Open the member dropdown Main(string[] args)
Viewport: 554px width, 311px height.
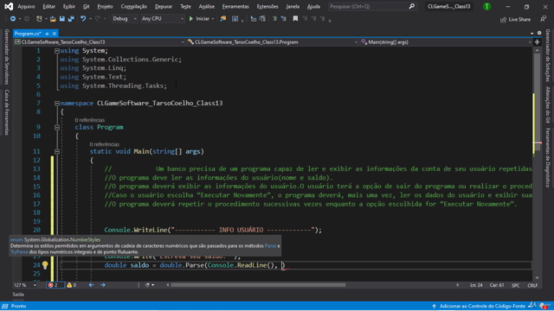[x=446, y=42]
